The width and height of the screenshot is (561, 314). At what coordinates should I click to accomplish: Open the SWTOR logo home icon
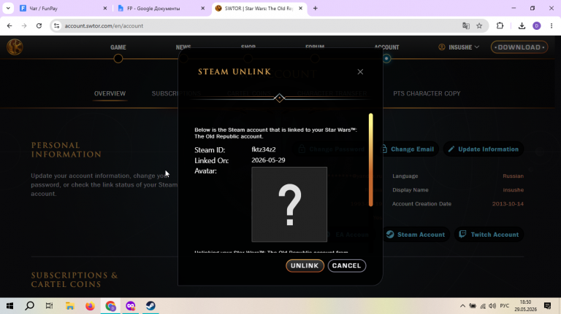coord(15,47)
